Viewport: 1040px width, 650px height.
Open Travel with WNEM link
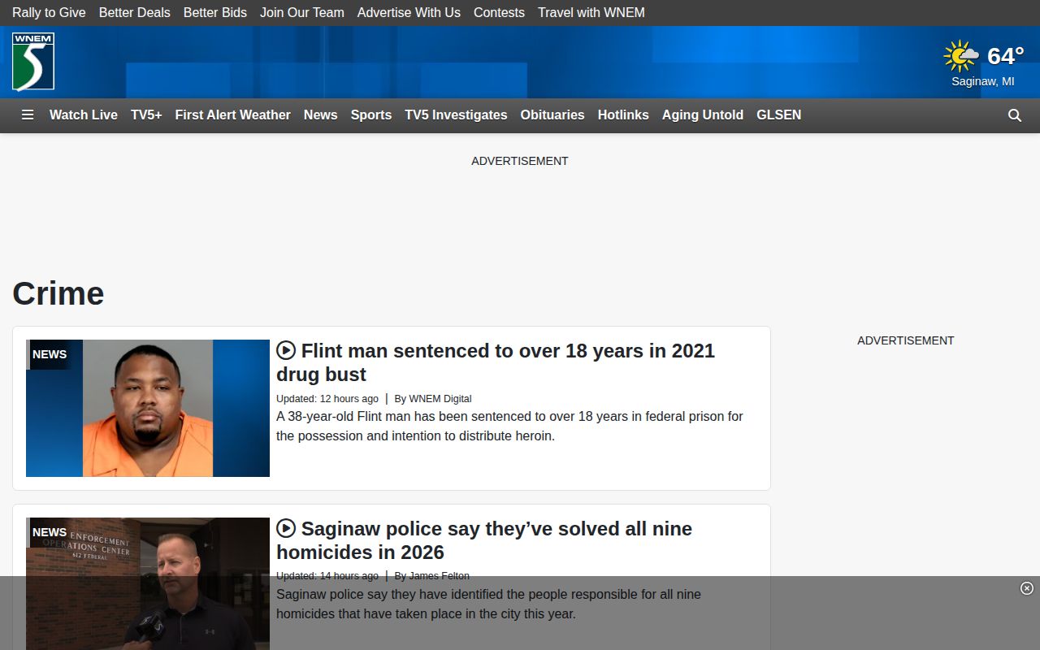point(591,12)
